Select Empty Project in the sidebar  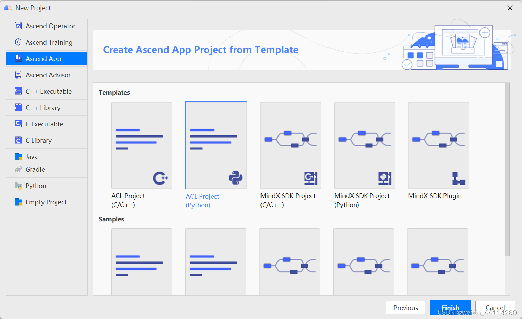click(x=47, y=202)
